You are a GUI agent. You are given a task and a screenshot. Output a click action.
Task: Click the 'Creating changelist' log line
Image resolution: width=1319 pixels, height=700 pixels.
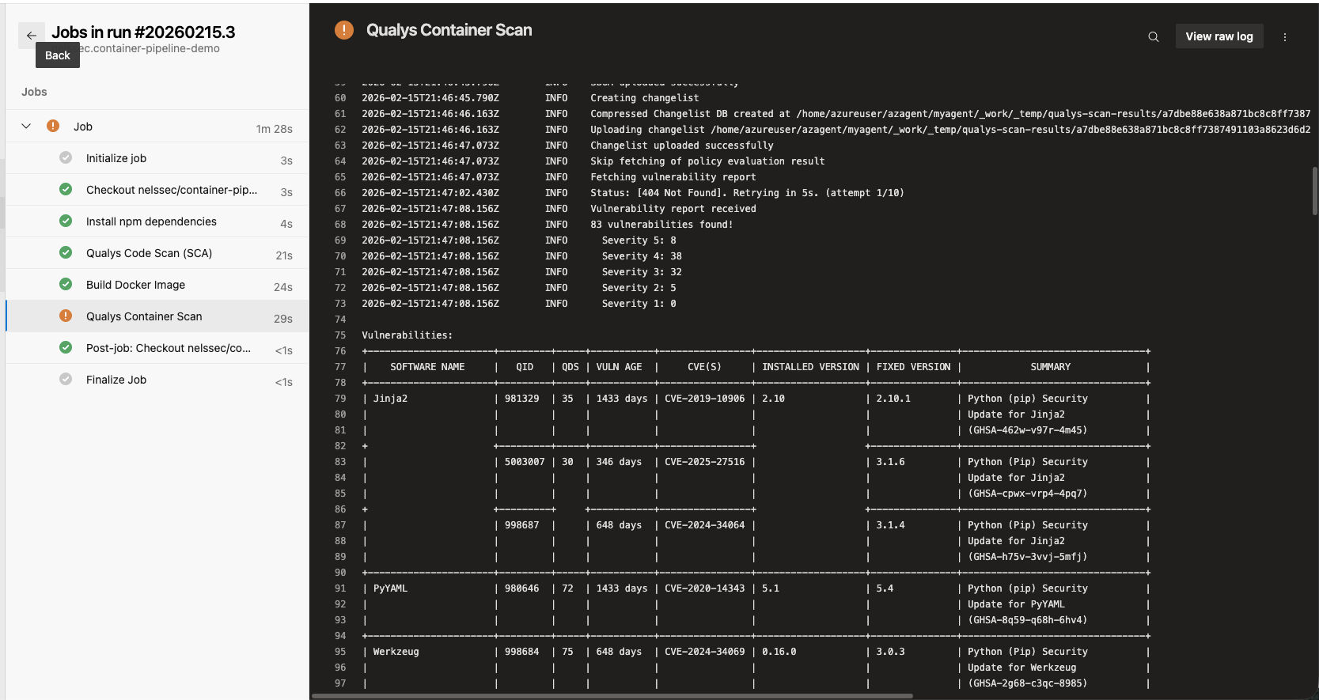pos(645,98)
